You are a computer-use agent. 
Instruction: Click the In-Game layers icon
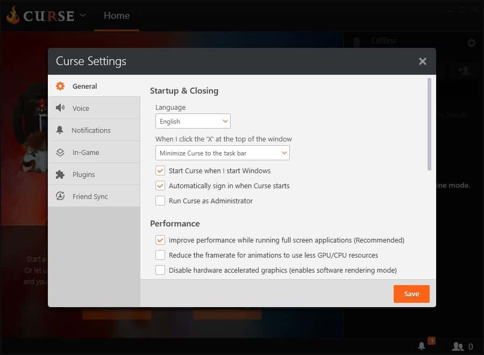tap(60, 152)
